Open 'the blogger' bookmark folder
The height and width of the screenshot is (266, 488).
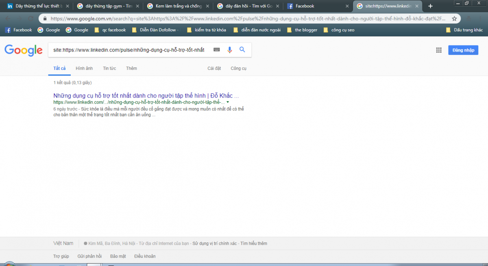[302, 30]
